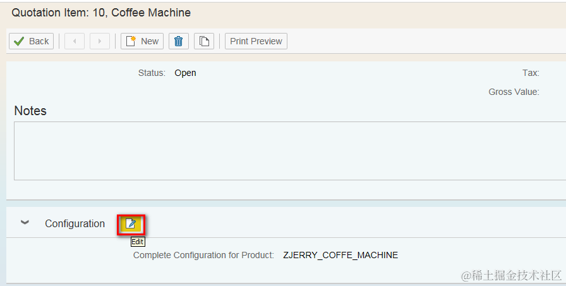Go to previous item arrow
This screenshot has height=286, width=566.
click(x=75, y=41)
